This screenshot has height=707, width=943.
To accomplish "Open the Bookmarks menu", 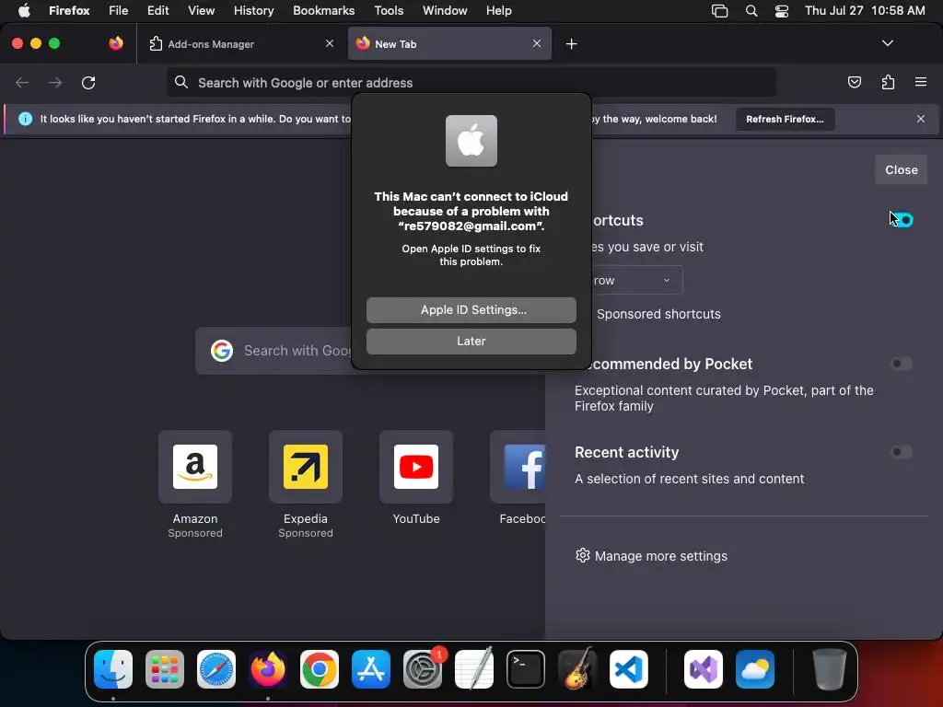I will click(x=323, y=10).
